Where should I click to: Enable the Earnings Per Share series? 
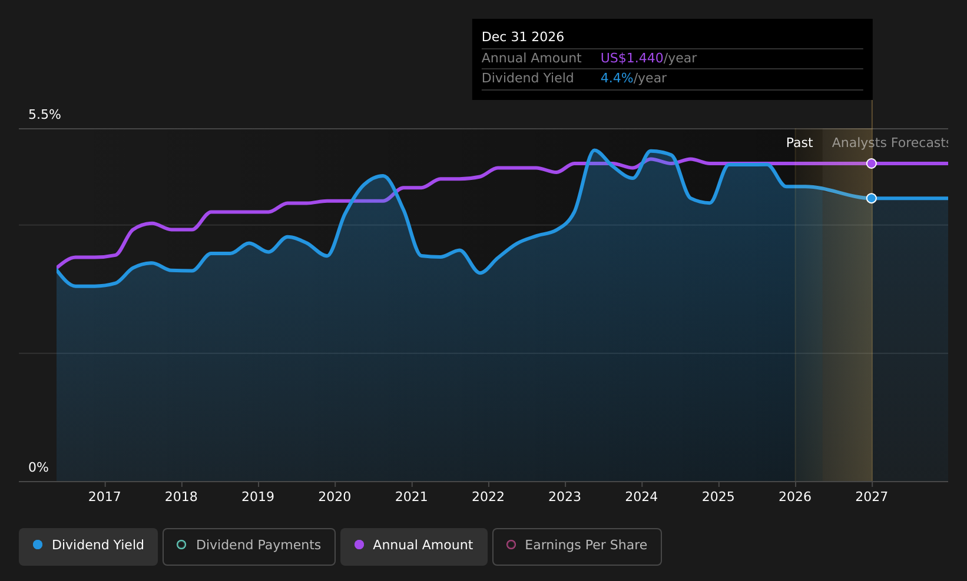point(577,546)
